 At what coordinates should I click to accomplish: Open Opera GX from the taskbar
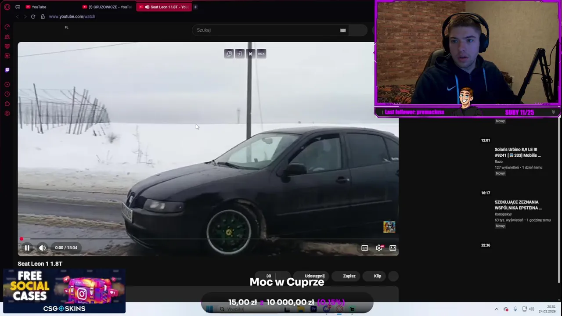339,309
